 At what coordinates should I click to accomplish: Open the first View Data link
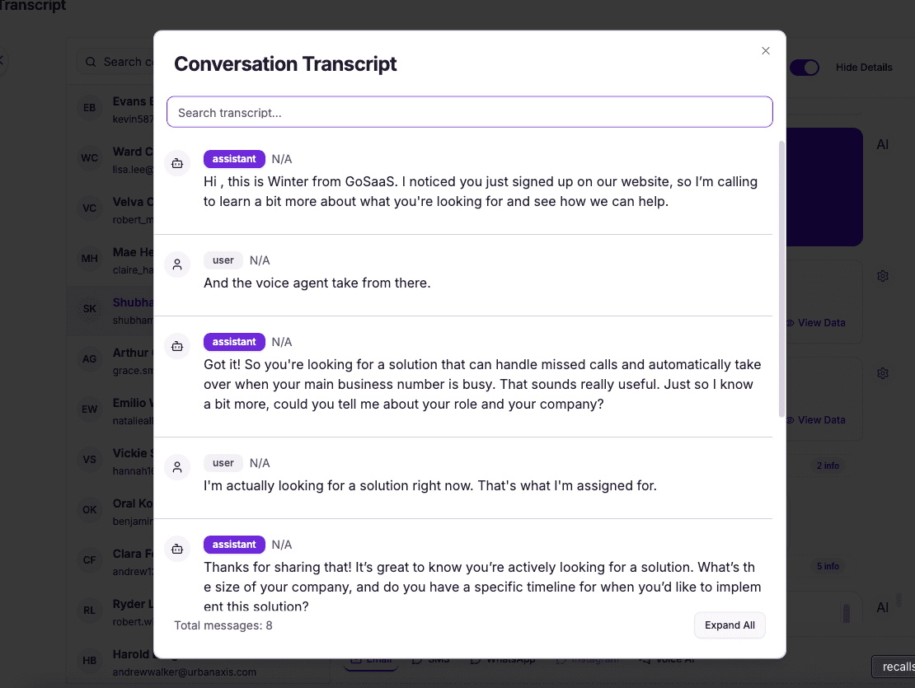[x=819, y=322]
